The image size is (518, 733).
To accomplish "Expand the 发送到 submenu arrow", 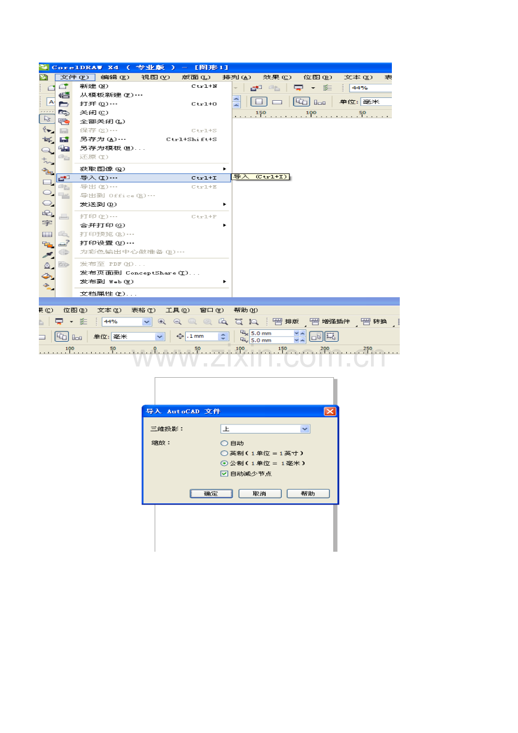I will pyautogui.click(x=225, y=204).
